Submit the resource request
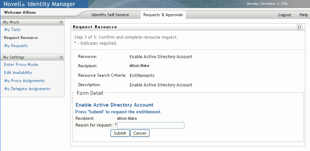The width and height of the screenshot is (310, 151). coord(120,133)
